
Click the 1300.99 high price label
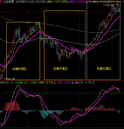point(108,5)
